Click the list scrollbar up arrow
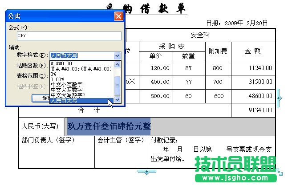The height and width of the screenshot is (185, 296). (117, 65)
